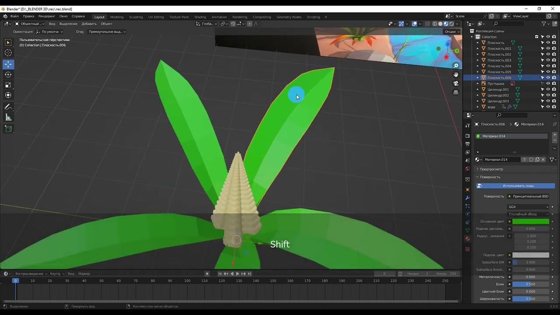Open the Output properties tab
Screen dimensions: 560x315
click(x=467, y=144)
